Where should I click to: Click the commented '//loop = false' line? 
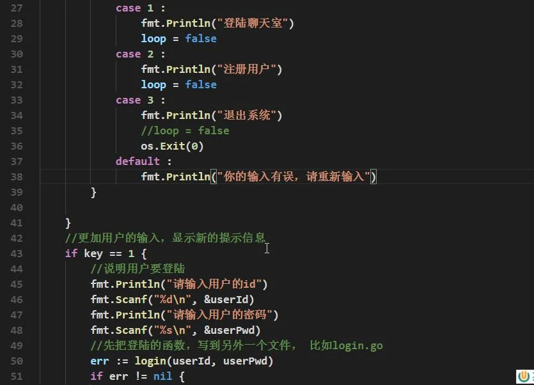pyautogui.click(x=185, y=130)
